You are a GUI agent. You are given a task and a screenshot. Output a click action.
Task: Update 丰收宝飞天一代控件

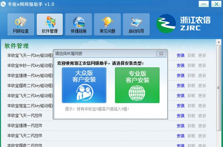[x=202, y=116]
